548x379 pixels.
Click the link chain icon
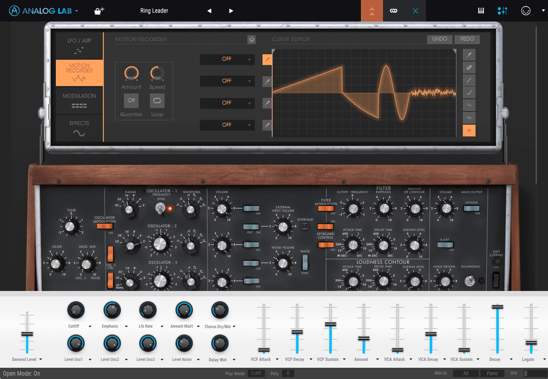click(x=394, y=11)
